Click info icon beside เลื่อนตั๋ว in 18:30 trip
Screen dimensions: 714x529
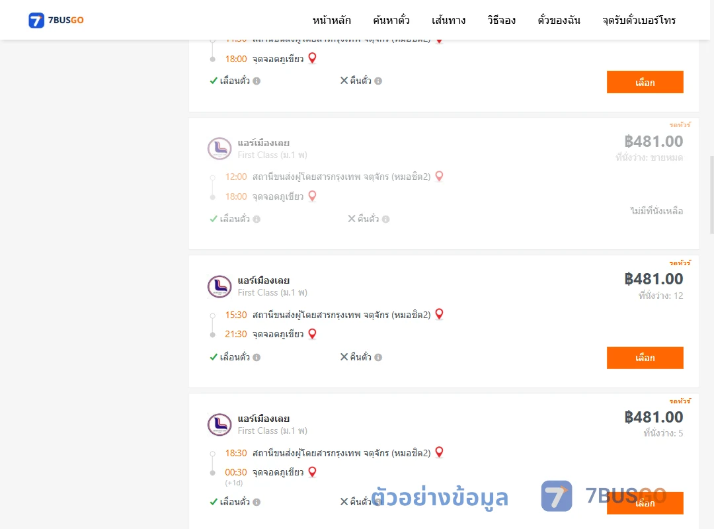point(257,502)
